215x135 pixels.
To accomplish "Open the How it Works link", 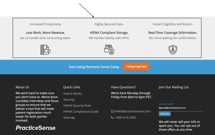I will [x=72, y=93].
